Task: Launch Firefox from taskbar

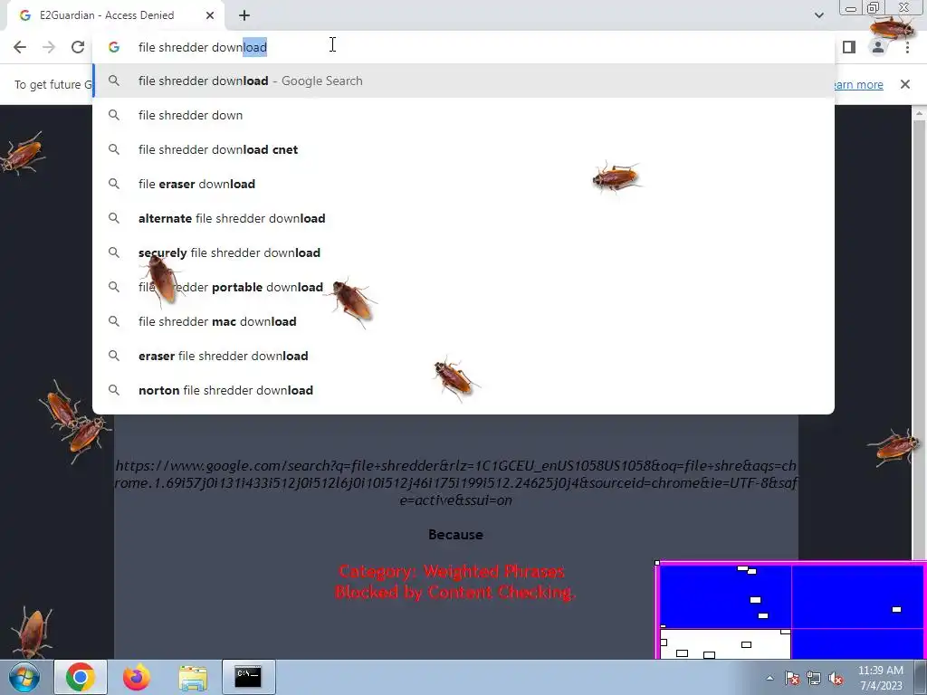Action: (x=137, y=677)
